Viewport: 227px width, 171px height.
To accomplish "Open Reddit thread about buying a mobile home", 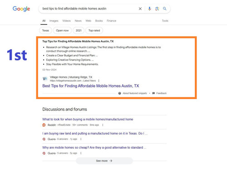I will pyautogui.click(x=88, y=119).
